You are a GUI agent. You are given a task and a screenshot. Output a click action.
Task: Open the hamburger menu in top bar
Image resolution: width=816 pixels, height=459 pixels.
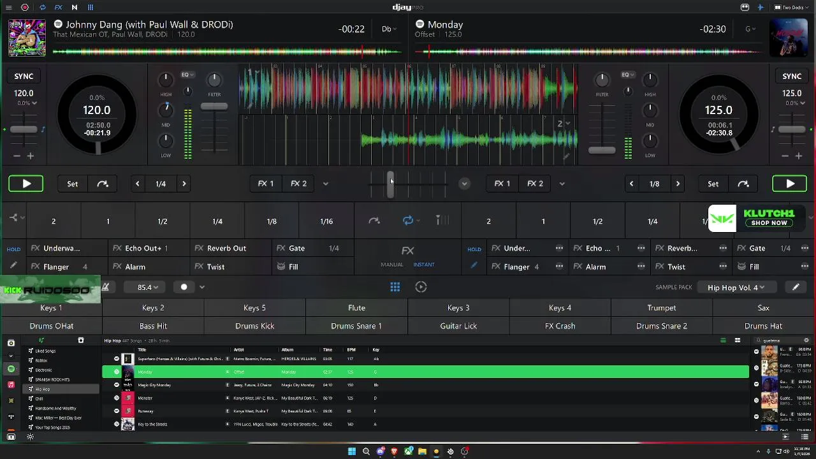(8, 7)
